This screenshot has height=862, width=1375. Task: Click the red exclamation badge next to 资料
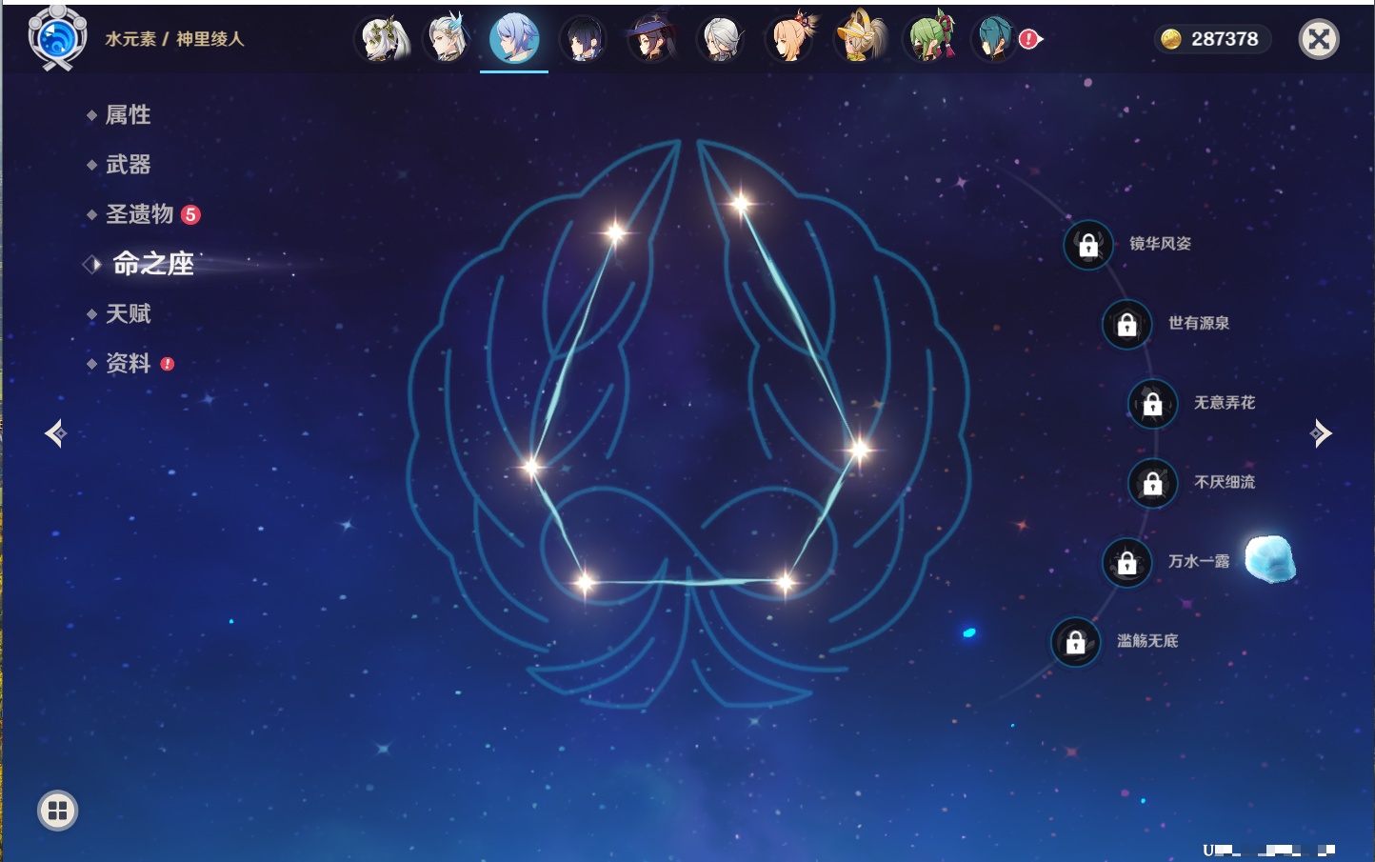pyautogui.click(x=168, y=364)
